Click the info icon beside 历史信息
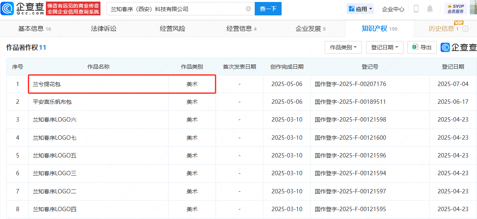The height and width of the screenshot is (219, 477). (x=465, y=29)
